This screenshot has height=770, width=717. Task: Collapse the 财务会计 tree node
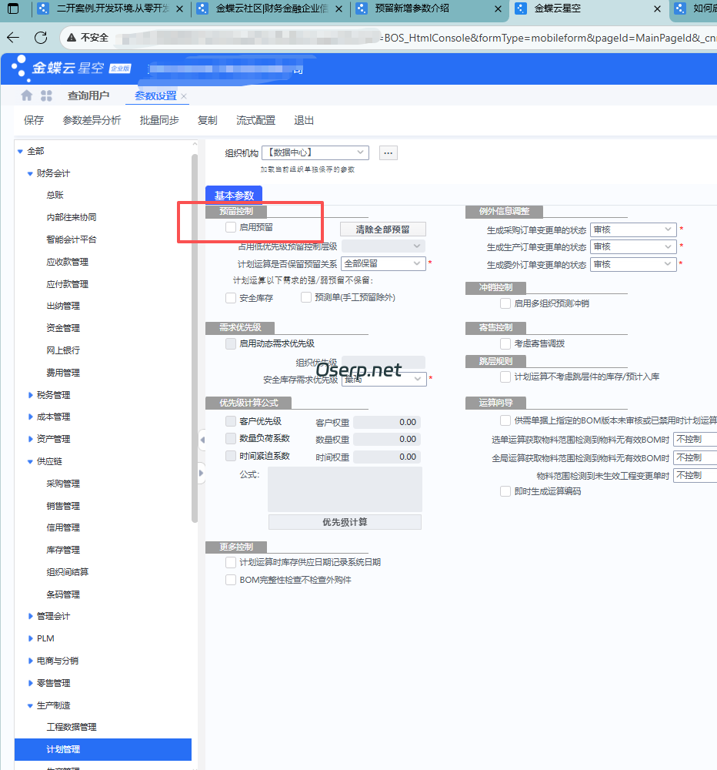click(x=29, y=175)
